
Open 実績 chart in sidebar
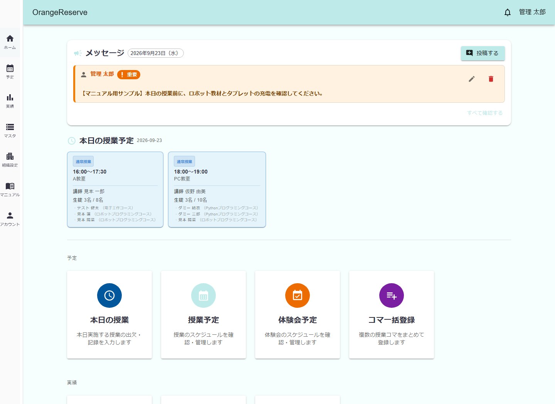10,101
